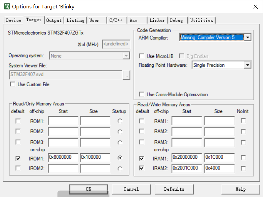The width and height of the screenshot is (263, 197).
Task: Confirm with the OK button
Action: [88, 189]
